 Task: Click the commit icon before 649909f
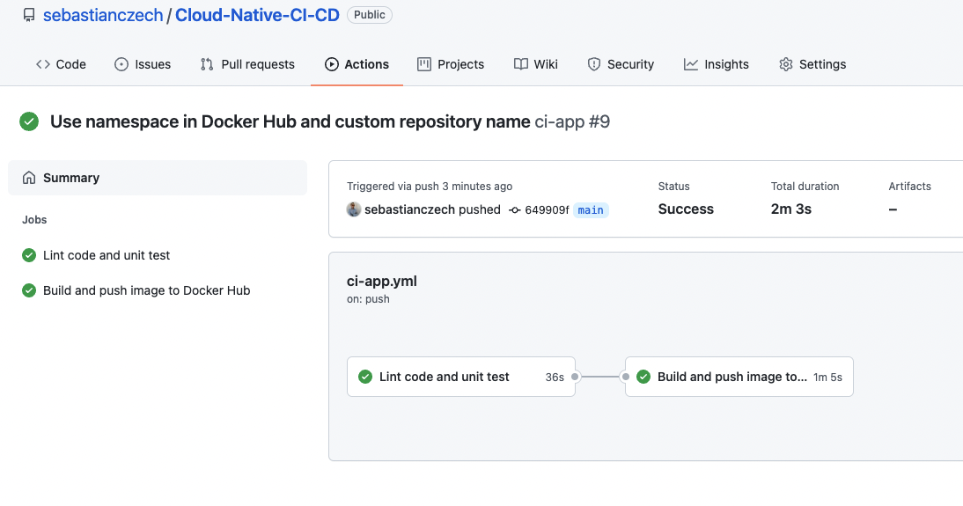pyautogui.click(x=515, y=210)
